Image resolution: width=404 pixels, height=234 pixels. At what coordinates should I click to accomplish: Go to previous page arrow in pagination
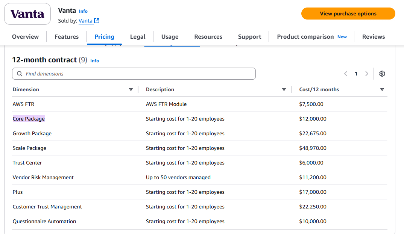tap(346, 74)
